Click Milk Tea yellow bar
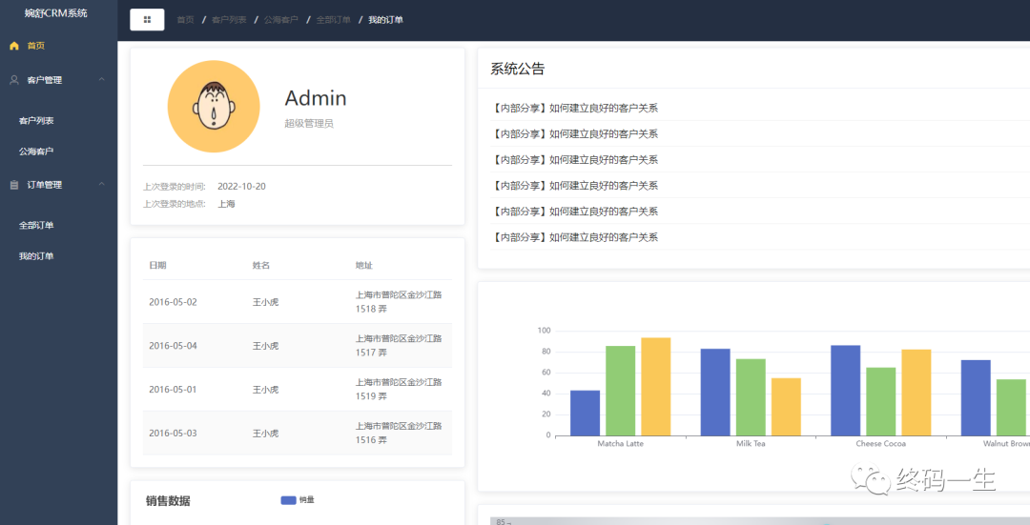Image resolution: width=1030 pixels, height=525 pixels. [786, 407]
